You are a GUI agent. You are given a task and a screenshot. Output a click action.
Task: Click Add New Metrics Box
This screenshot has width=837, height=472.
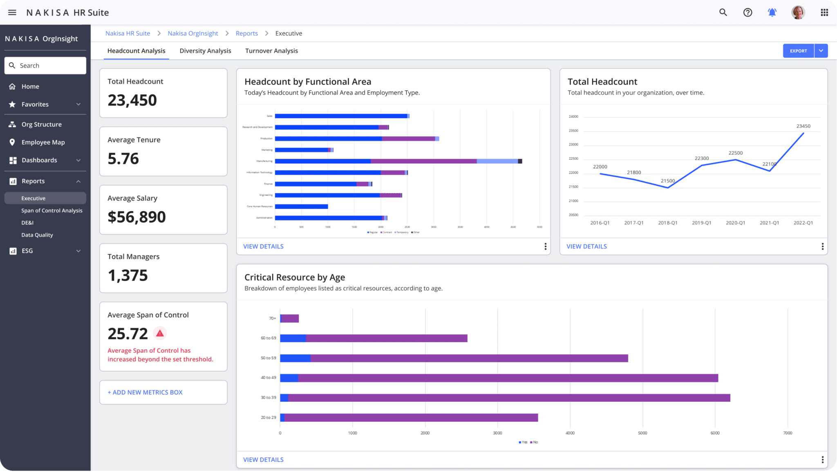click(145, 392)
